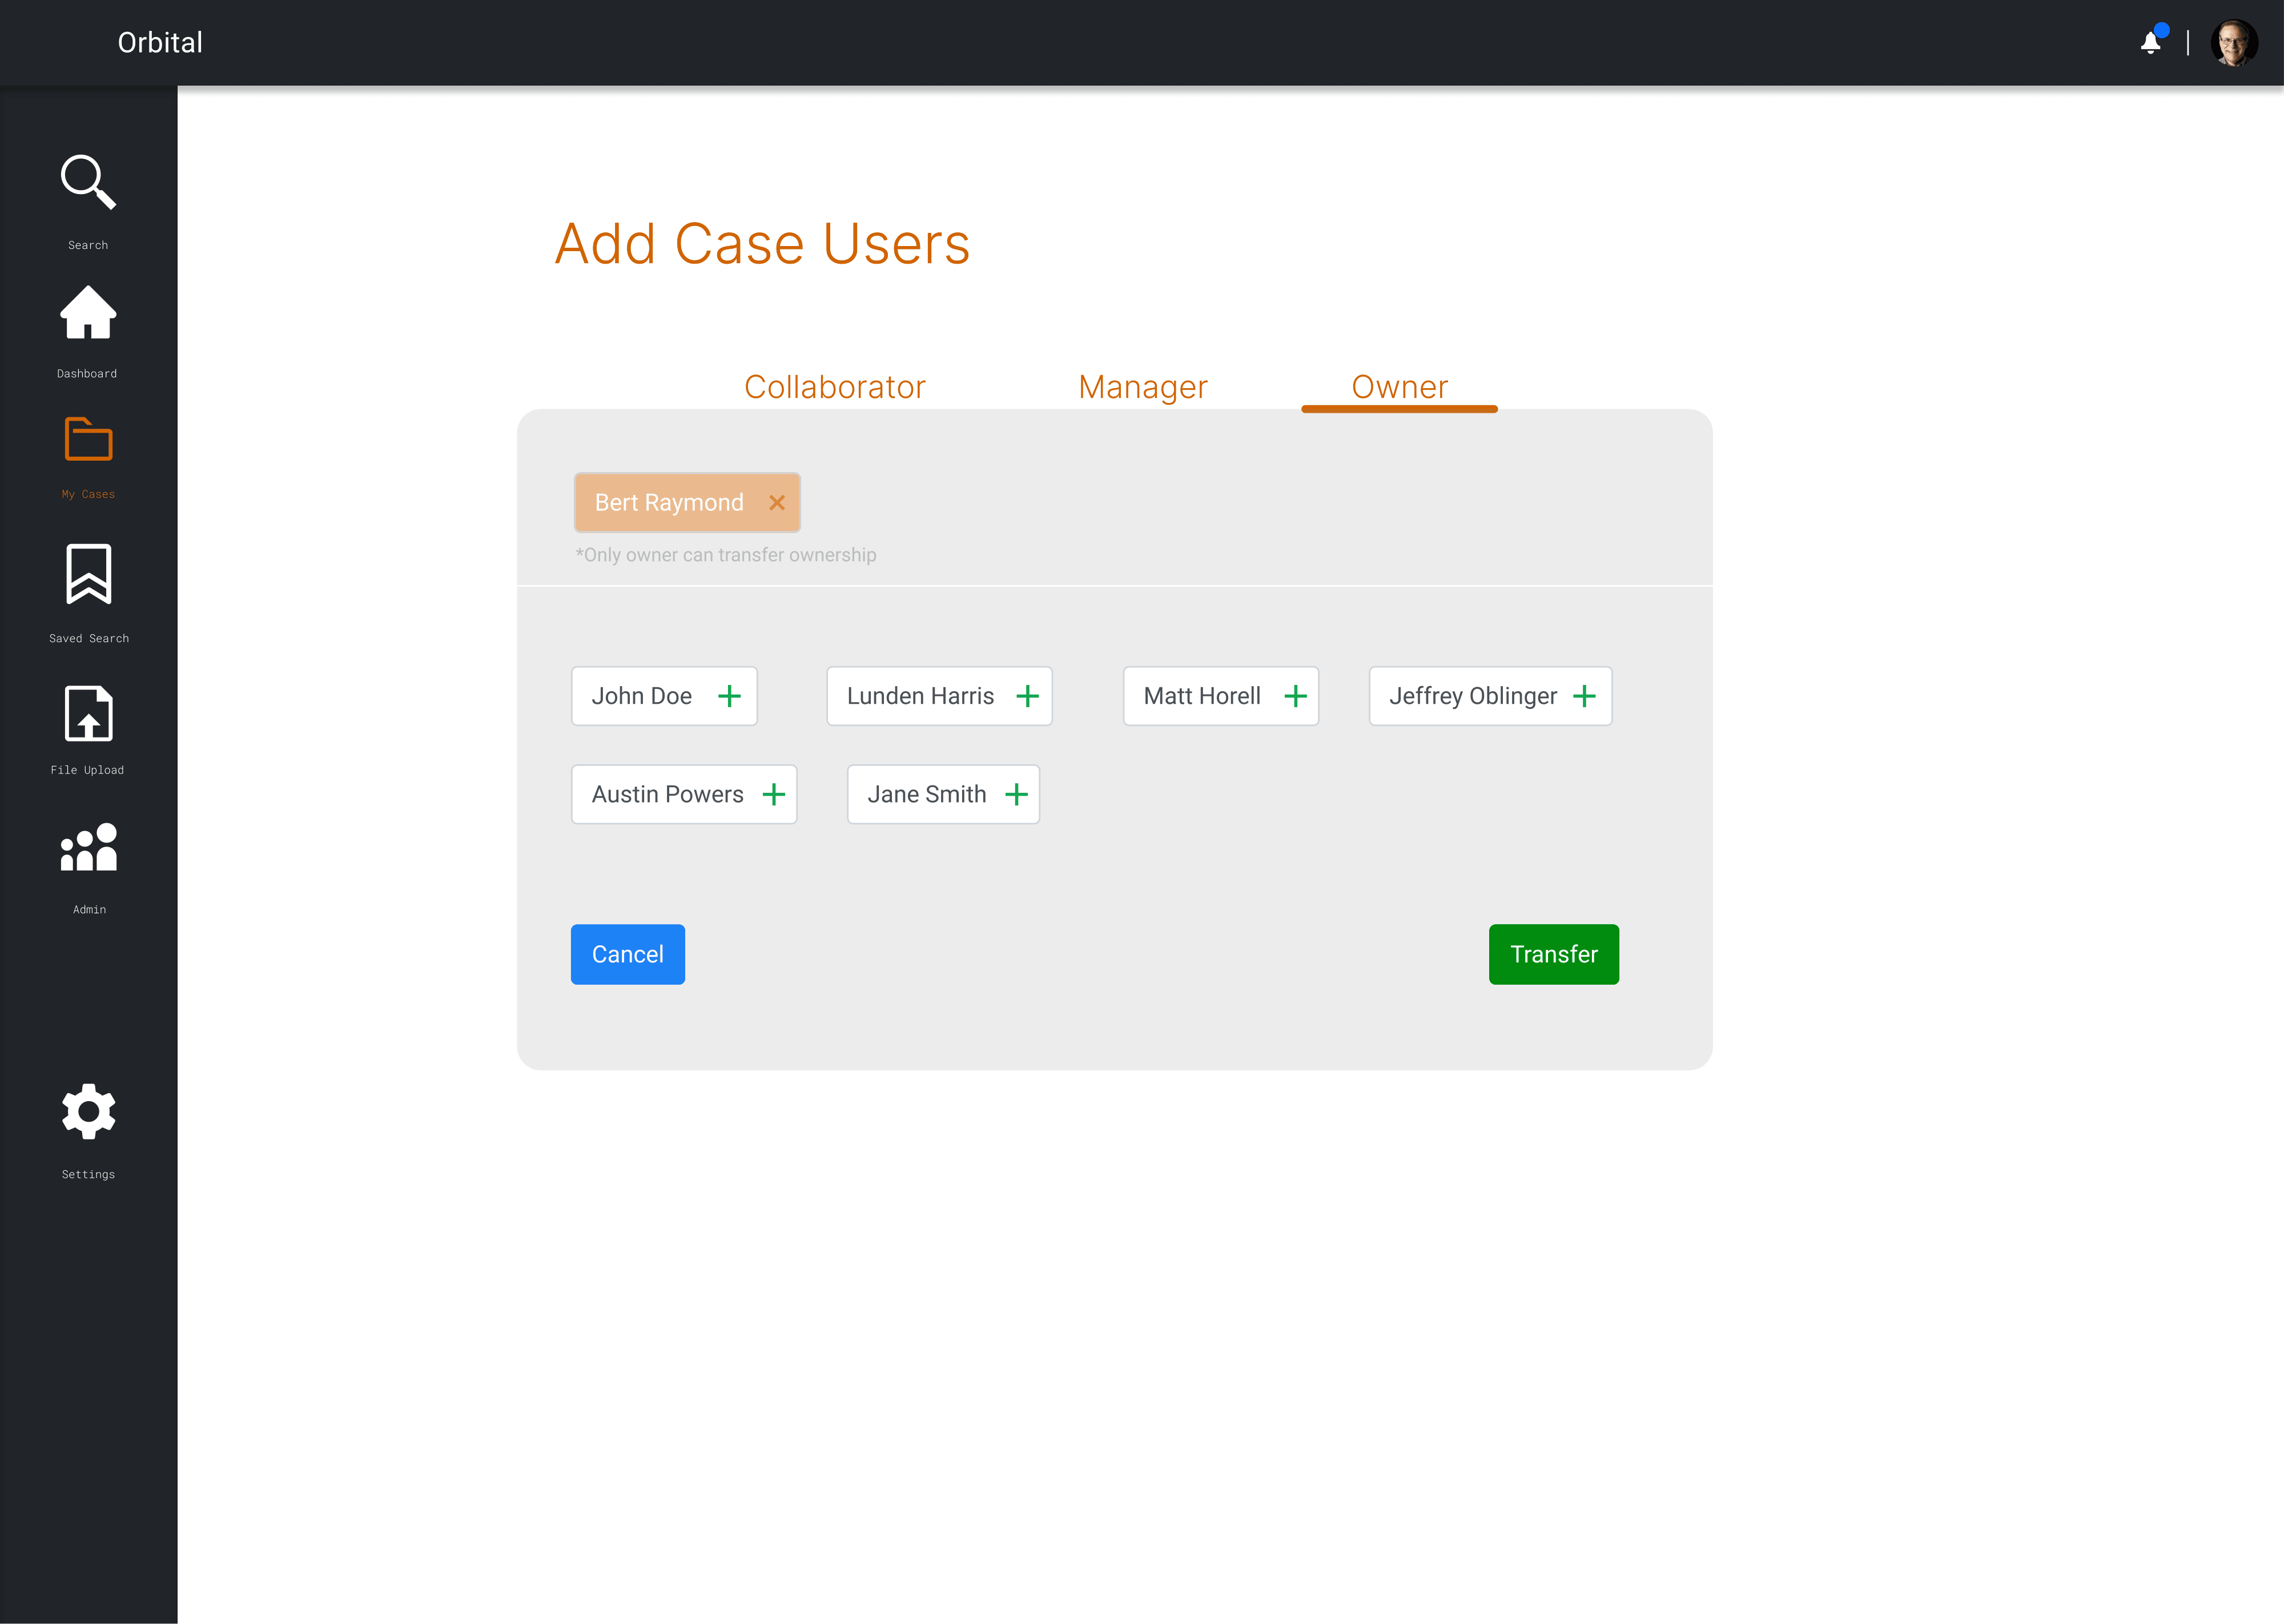Switch to the Manager tab
This screenshot has height=1624, width=2284.
[1143, 387]
